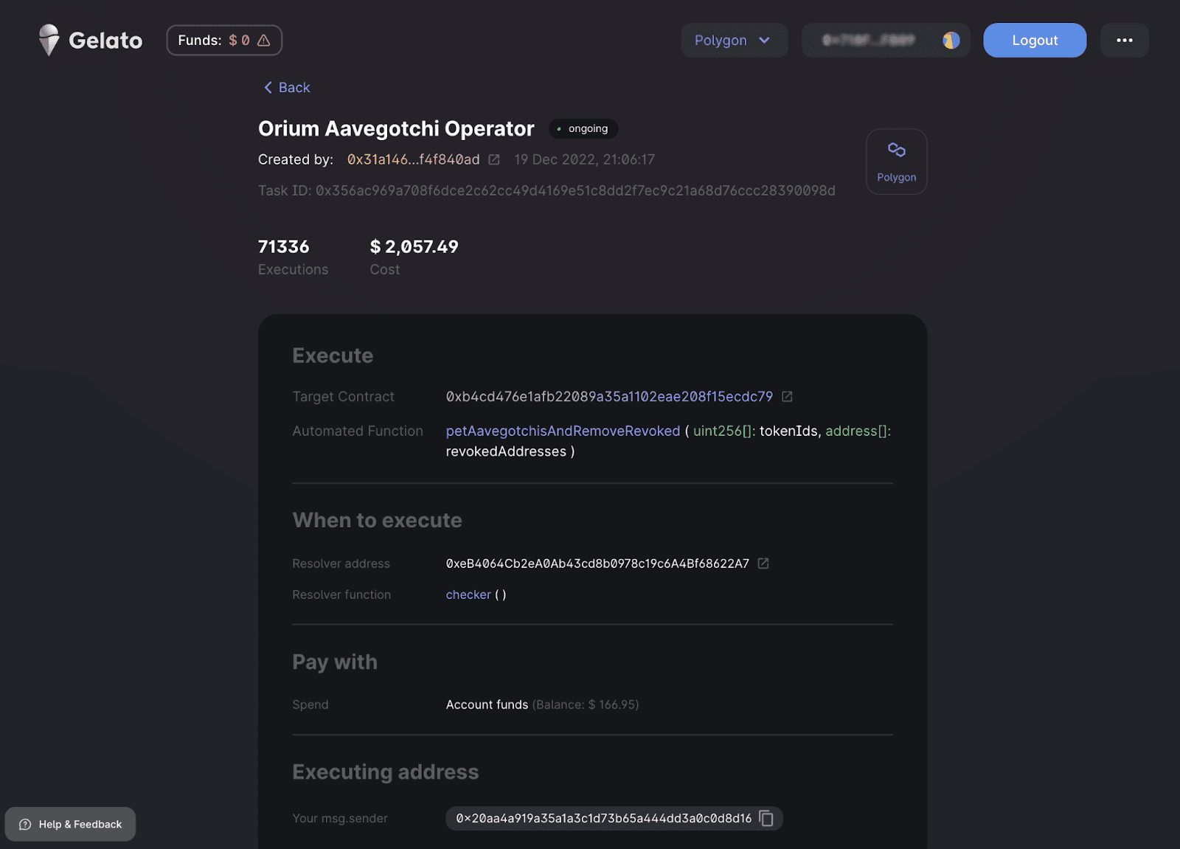Click the resolver address 0xeB4064...
This screenshot has width=1180, height=849.
click(597, 564)
